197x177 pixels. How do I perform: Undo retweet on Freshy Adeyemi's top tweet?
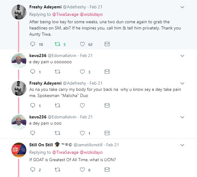click(x=57, y=44)
